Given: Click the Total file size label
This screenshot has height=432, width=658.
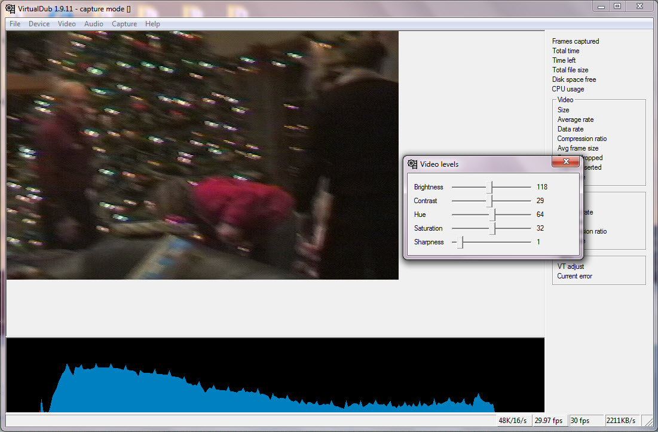Looking at the screenshot, I should [x=570, y=70].
